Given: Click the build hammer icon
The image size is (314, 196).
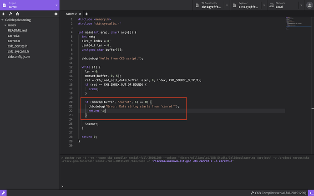Looking at the screenshot, I should pos(10,14).
